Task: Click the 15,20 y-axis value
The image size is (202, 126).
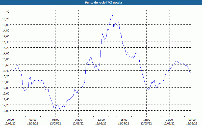Action: 6,19
